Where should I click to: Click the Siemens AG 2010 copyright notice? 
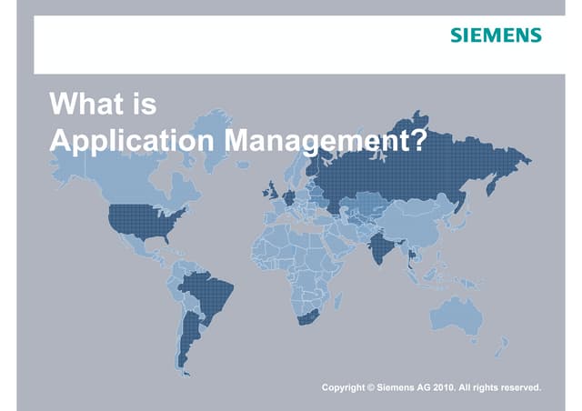click(x=431, y=387)
